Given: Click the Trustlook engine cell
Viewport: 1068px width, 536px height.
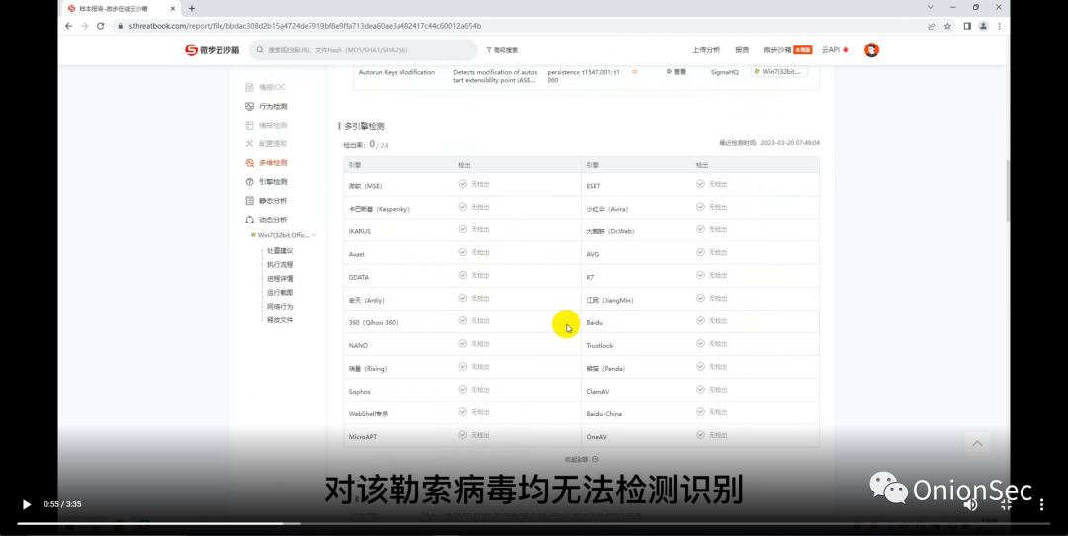Looking at the screenshot, I should [600, 346].
